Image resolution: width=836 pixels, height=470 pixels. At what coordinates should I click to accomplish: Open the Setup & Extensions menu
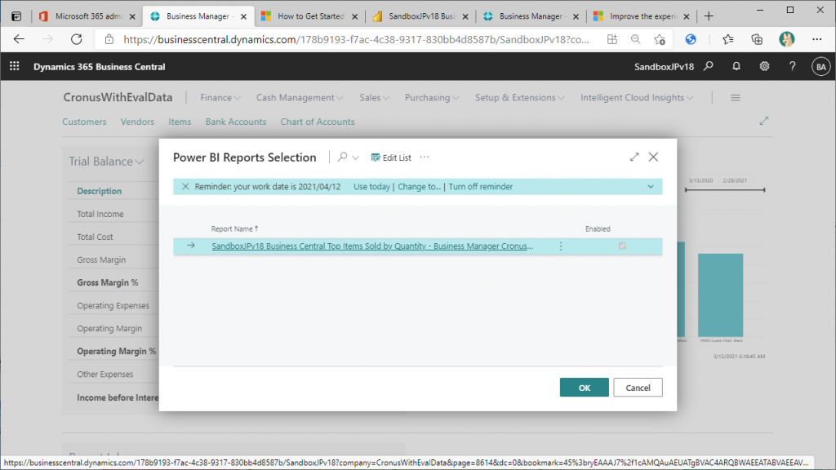[519, 98]
